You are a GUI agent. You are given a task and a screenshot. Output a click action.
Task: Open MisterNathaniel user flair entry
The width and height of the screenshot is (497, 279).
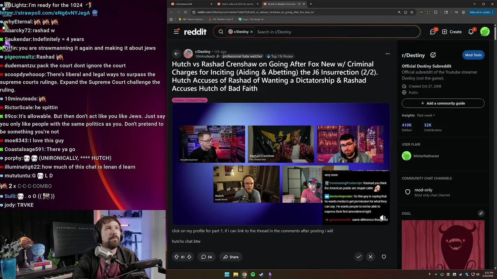coord(443,156)
